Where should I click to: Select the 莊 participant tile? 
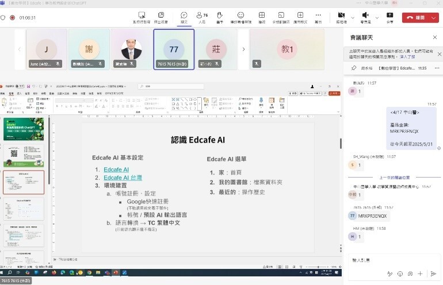[216, 49]
